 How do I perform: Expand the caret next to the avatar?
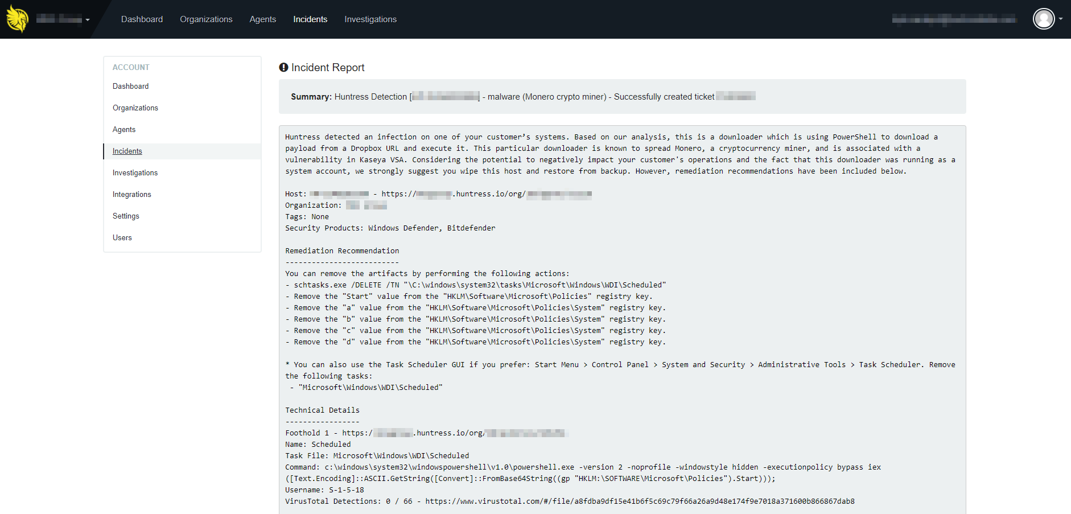(x=1061, y=19)
